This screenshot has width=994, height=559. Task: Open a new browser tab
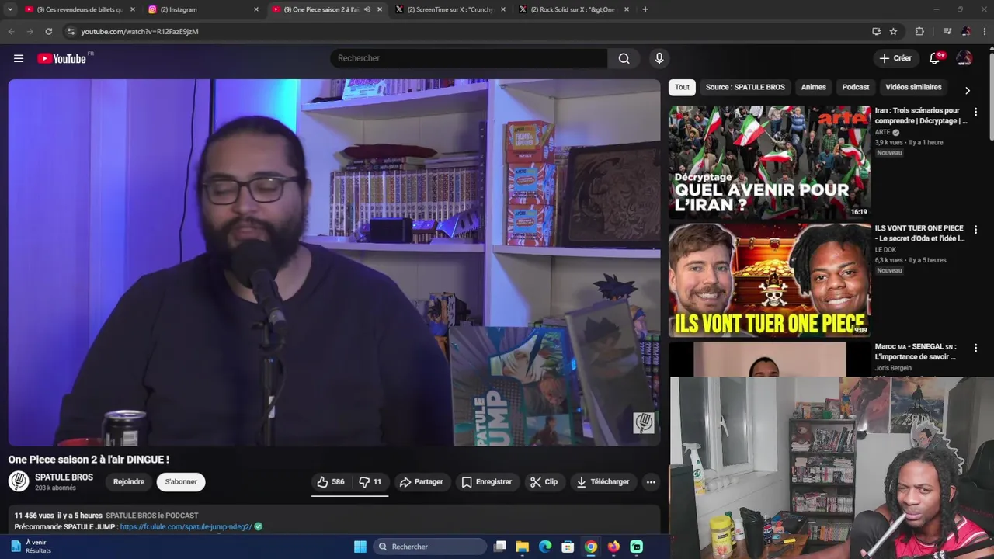(645, 9)
